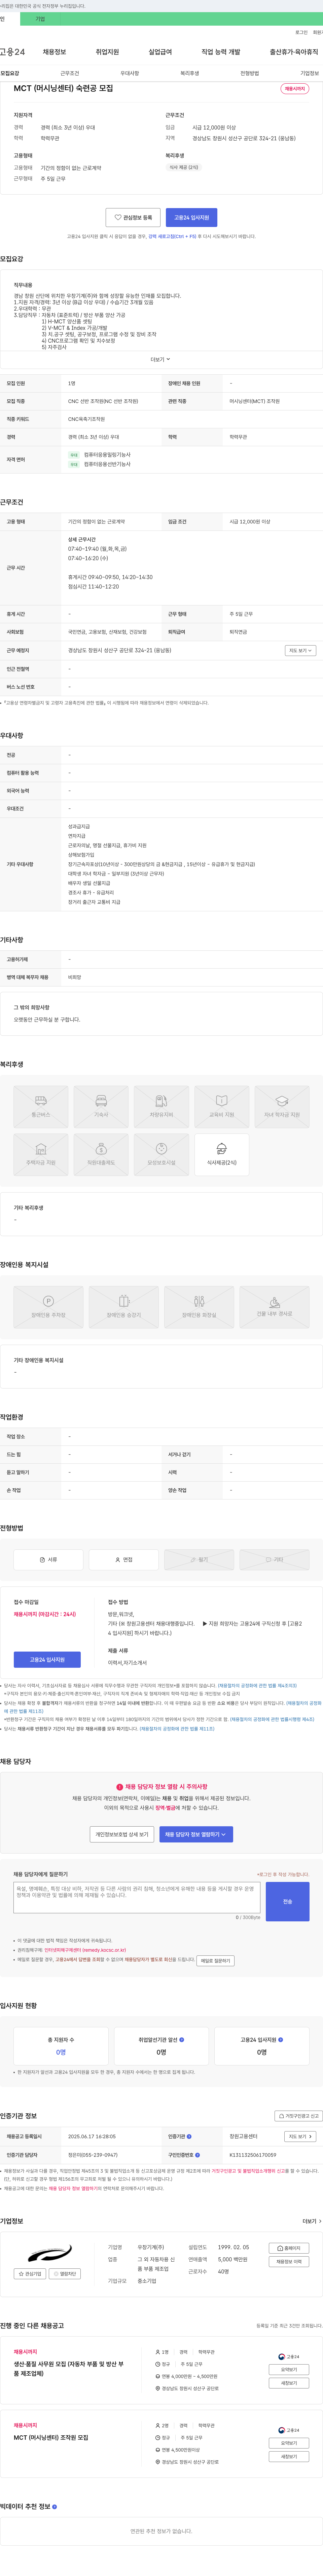Open MCT (머시닝센터) 조작원 job posting
This screenshot has width=323, height=2576.
(51, 2437)
